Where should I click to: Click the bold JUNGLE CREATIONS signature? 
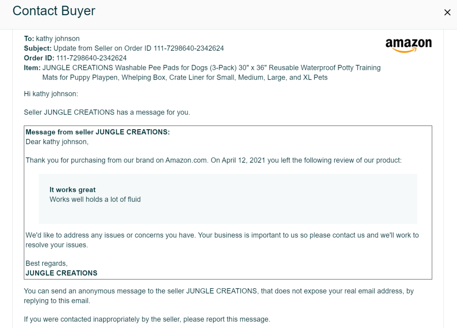(x=61, y=273)
